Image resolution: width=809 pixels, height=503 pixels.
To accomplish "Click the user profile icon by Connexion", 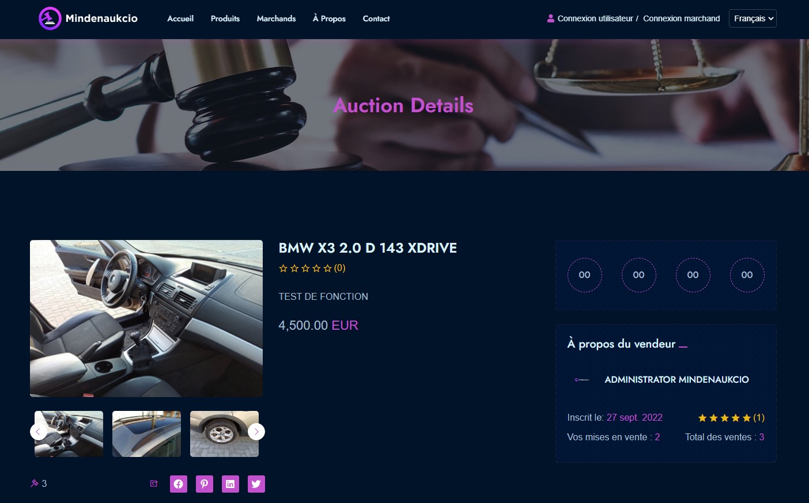I will tap(551, 18).
